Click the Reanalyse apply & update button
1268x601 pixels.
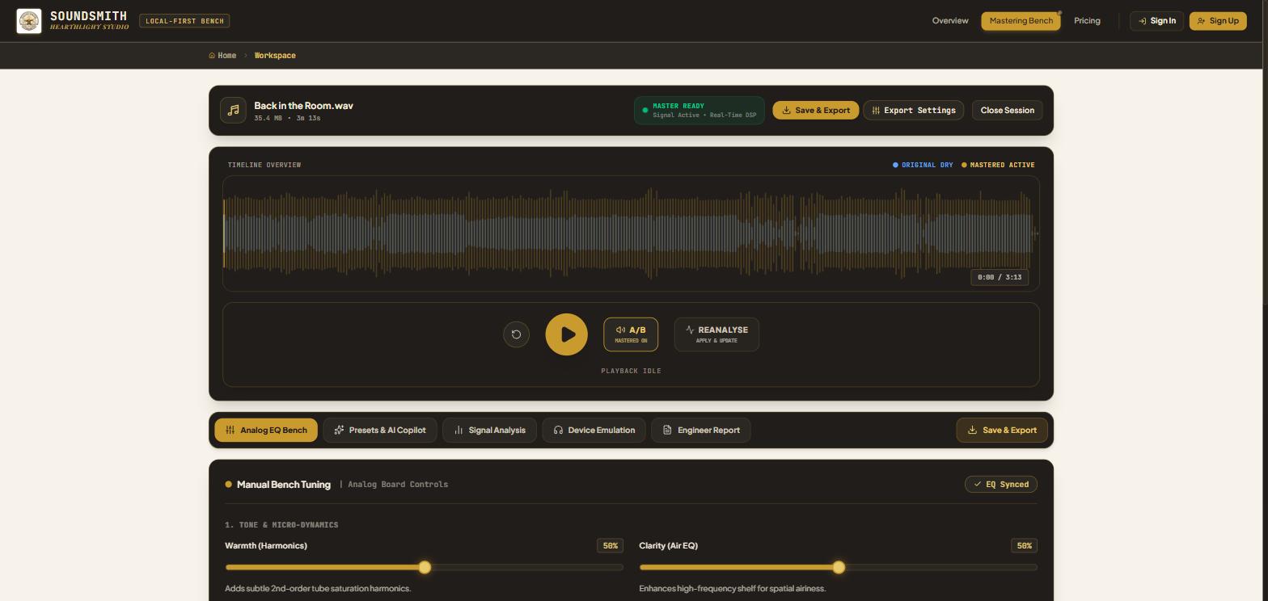(x=716, y=334)
